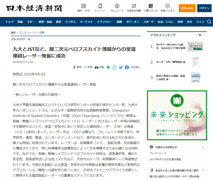Viewport: 213px width, 180px height.
Task: Open the ストーリー icon in header
Action: tap(100, 6)
